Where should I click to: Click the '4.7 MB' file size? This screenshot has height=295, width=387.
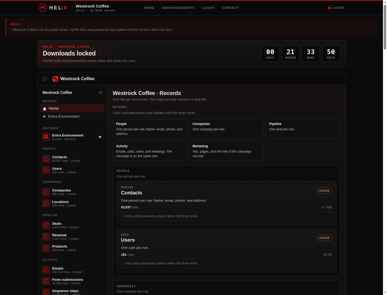tap(327, 207)
